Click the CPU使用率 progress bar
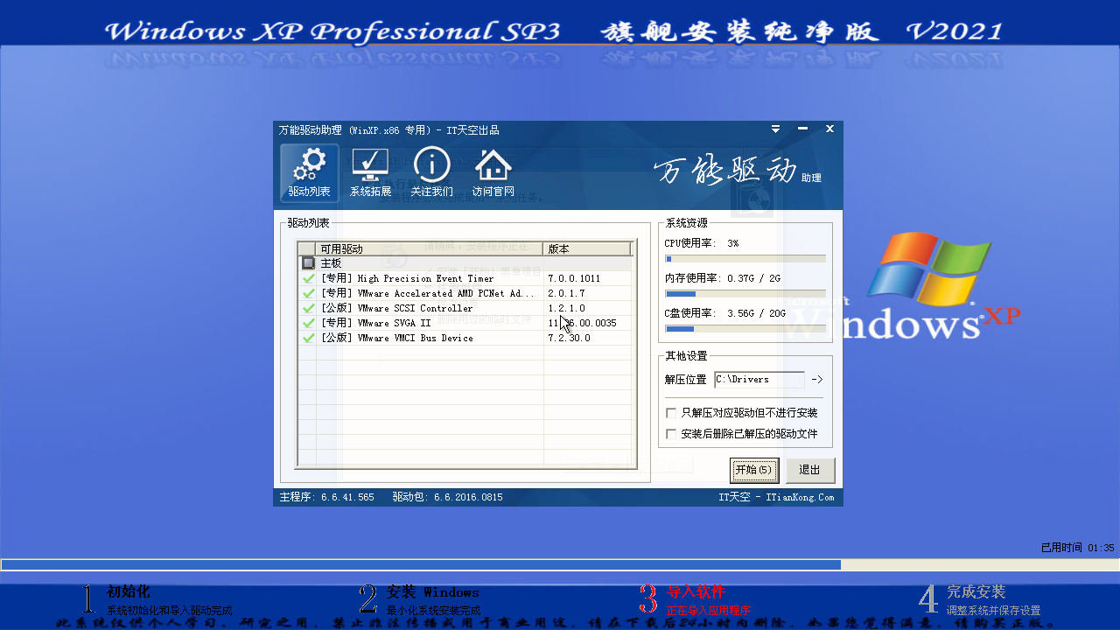 [745, 259]
